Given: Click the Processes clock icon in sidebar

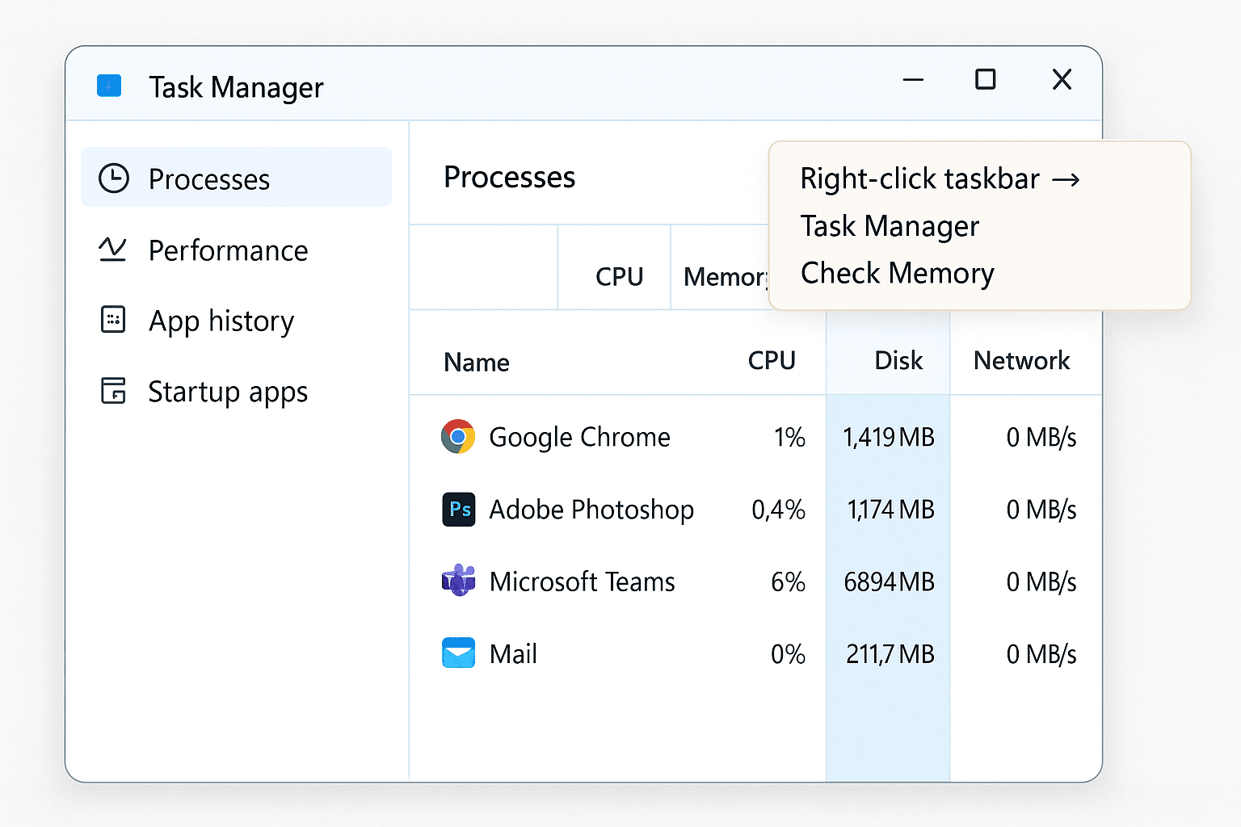Looking at the screenshot, I should 114,178.
